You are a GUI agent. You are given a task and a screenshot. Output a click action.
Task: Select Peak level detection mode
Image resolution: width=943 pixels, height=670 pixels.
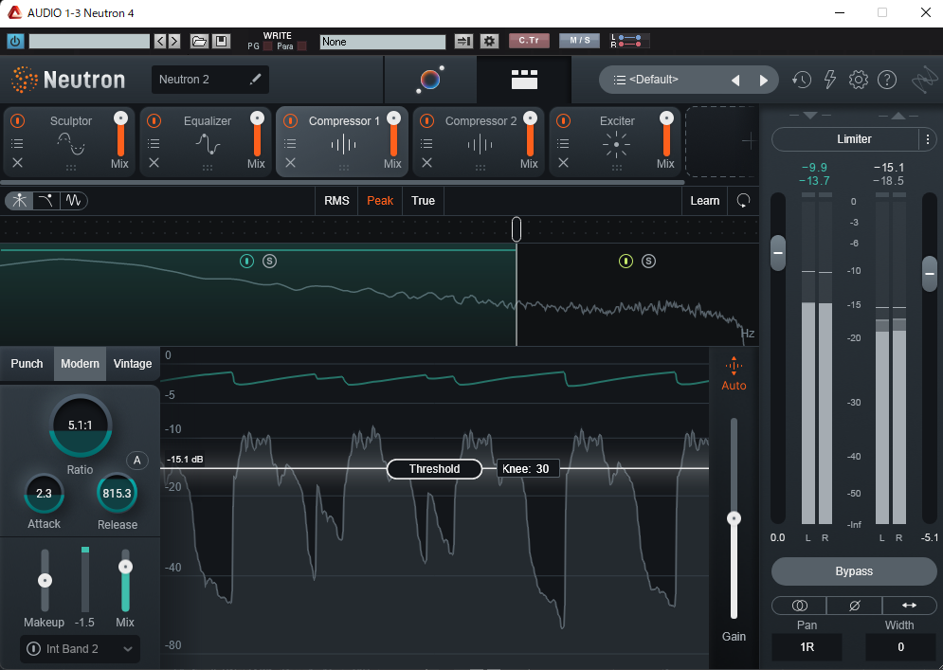point(380,201)
